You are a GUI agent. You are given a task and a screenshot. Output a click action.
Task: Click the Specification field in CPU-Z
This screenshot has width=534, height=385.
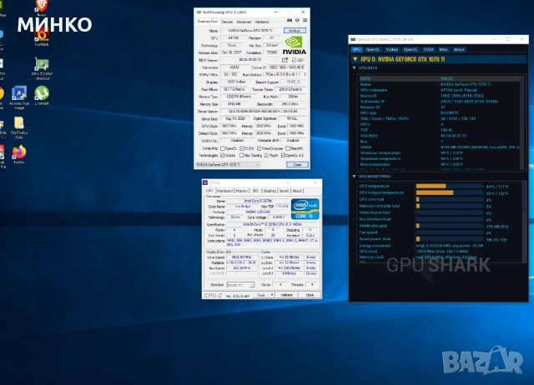pos(273,224)
